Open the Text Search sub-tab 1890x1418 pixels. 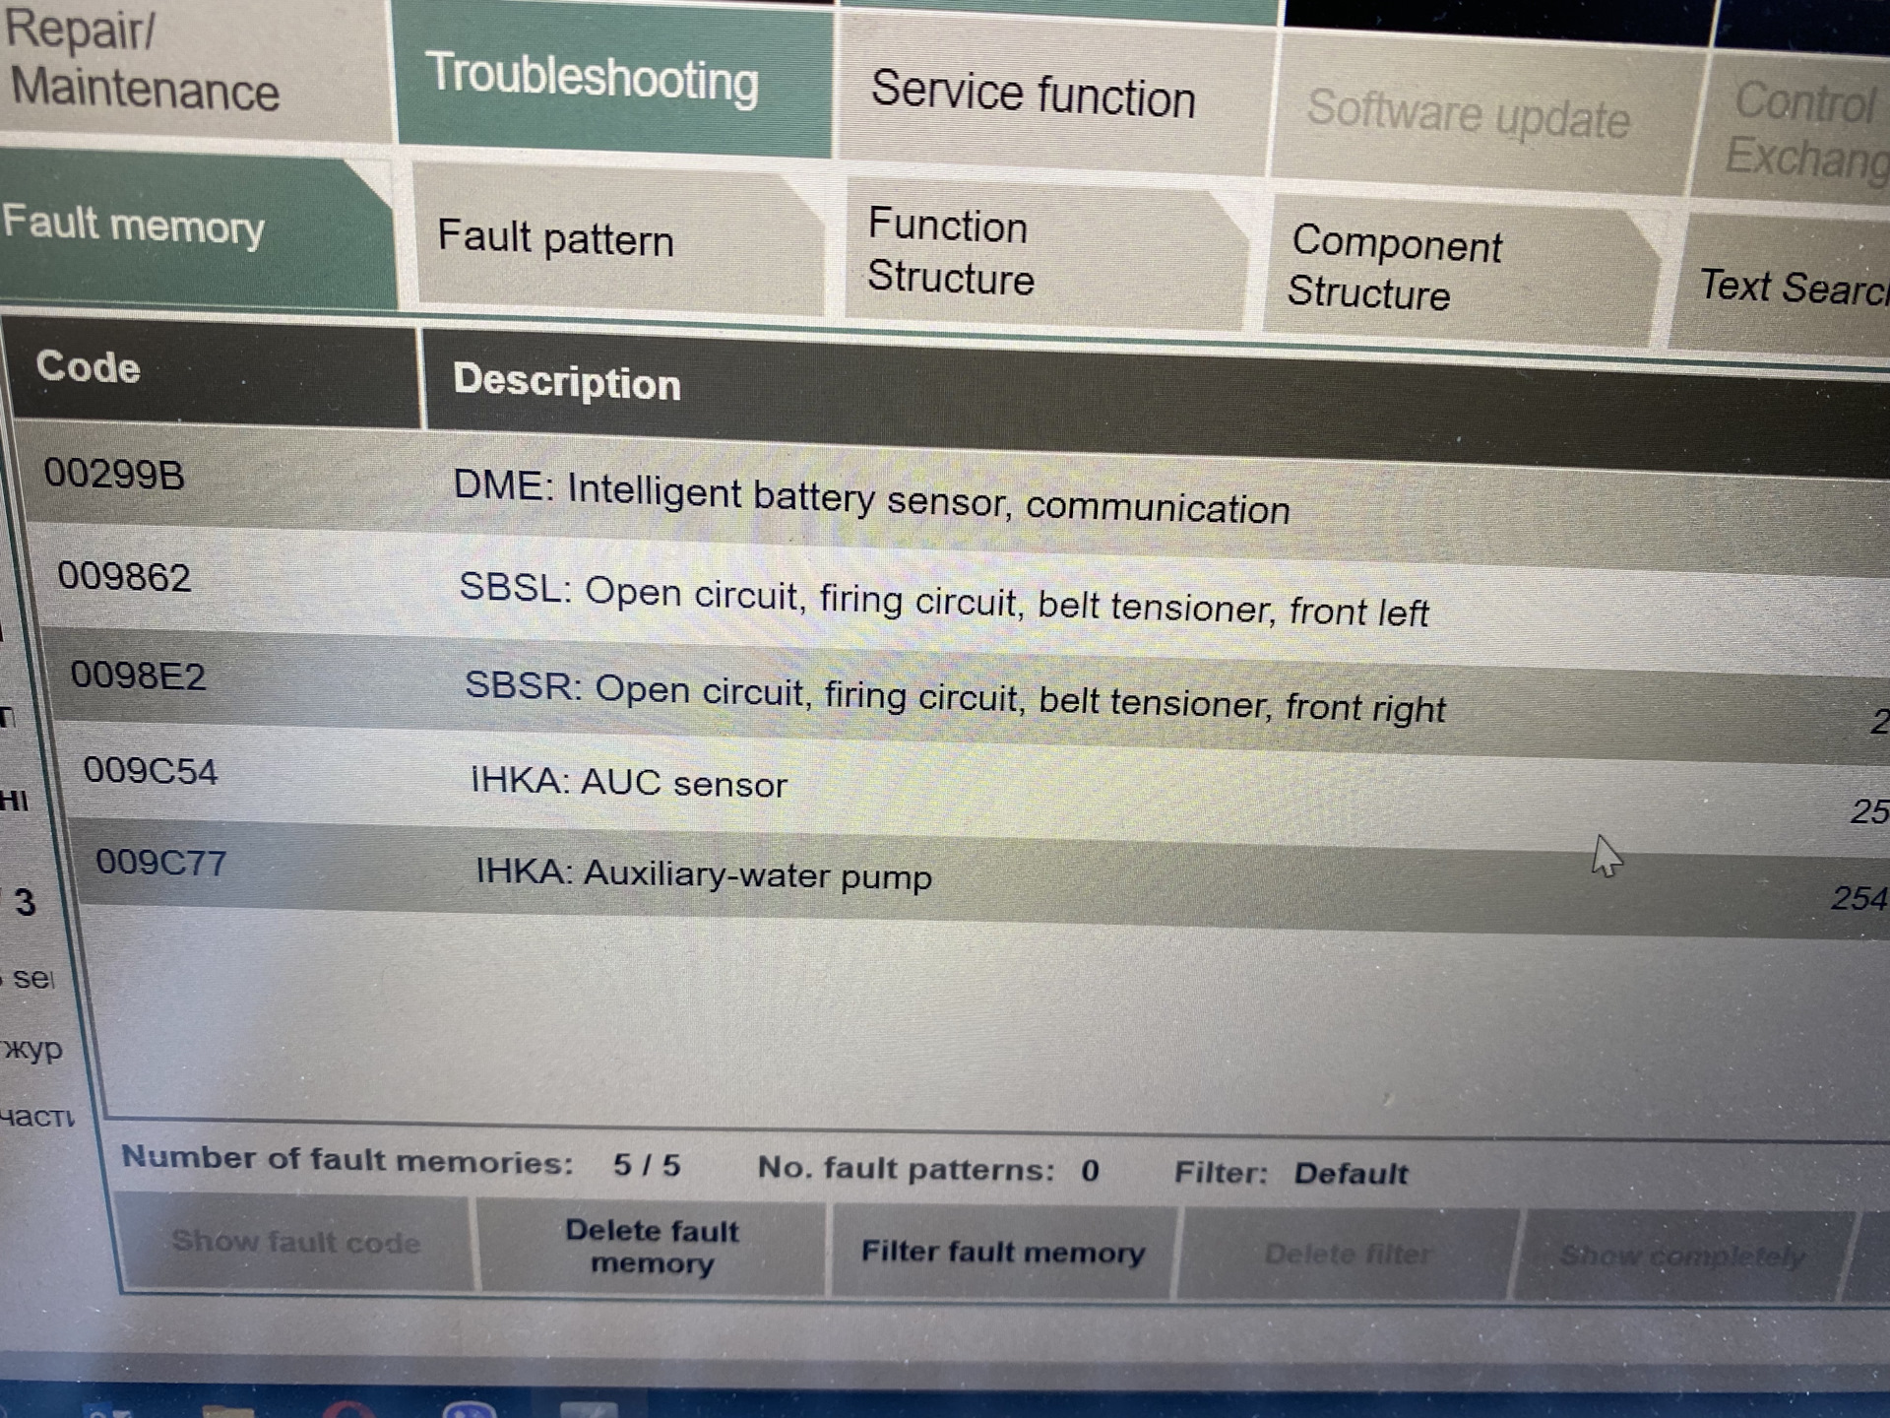tap(1782, 286)
